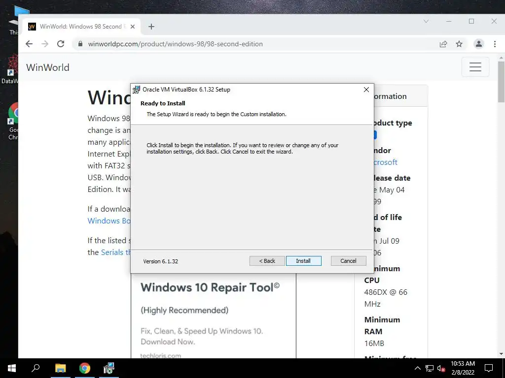Click VirtualBox installer taskbar icon
Image resolution: width=505 pixels, height=378 pixels.
109,368
